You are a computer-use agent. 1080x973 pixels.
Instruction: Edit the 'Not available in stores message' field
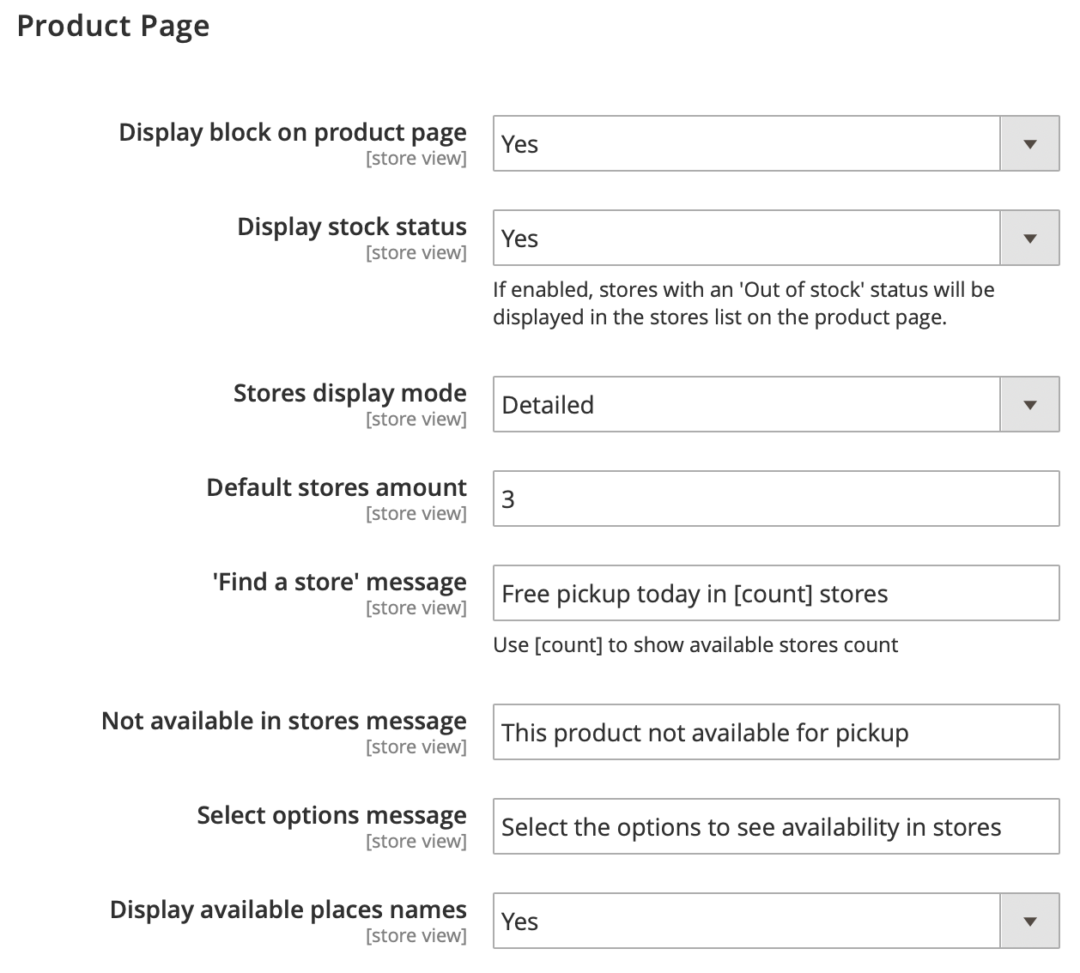776,732
